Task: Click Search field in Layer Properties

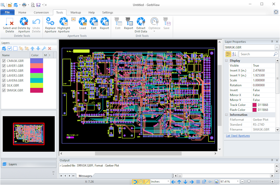Action: 259,54
